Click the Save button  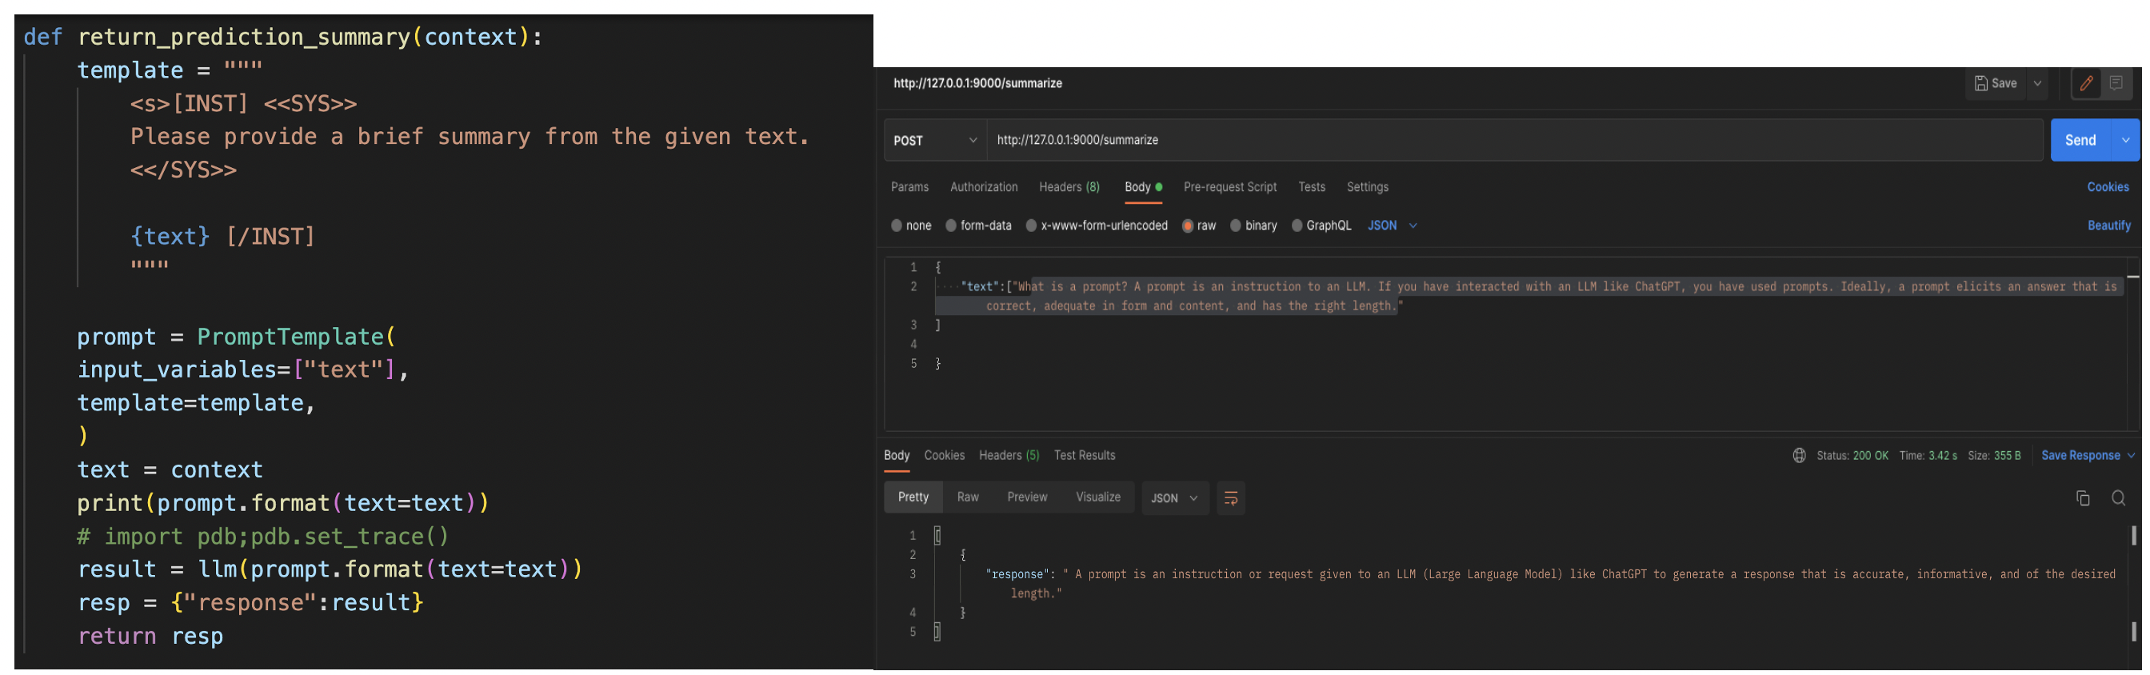tap(1996, 83)
